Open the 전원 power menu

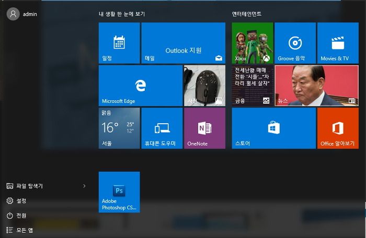click(16, 216)
